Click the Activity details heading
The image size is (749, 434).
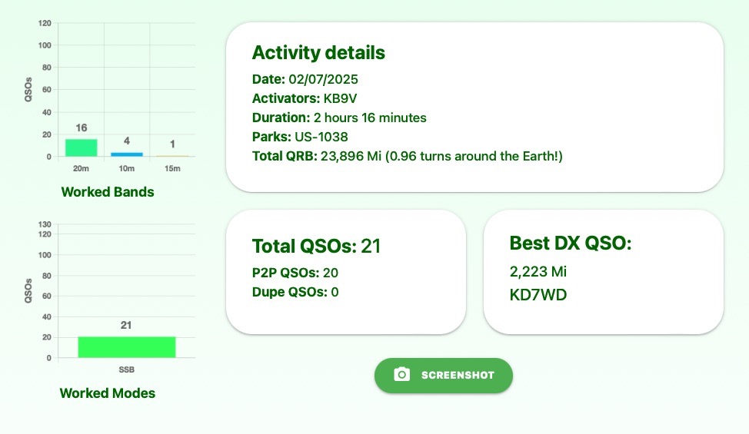[318, 53]
